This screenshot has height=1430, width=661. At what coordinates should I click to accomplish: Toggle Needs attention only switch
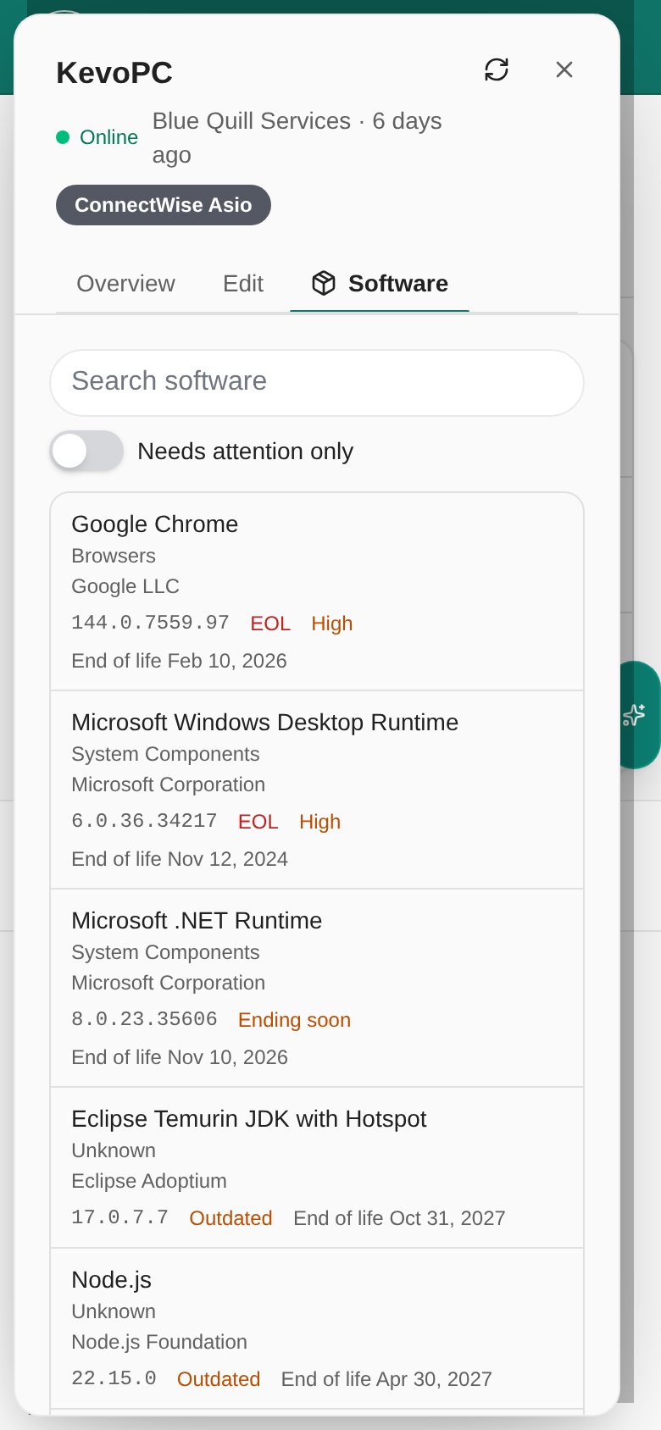pos(86,451)
